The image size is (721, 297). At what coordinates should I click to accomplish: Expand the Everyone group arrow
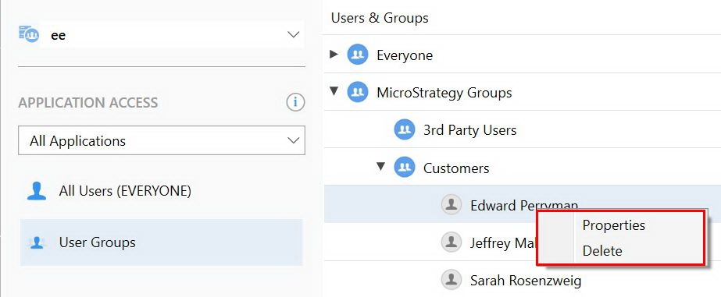point(334,55)
